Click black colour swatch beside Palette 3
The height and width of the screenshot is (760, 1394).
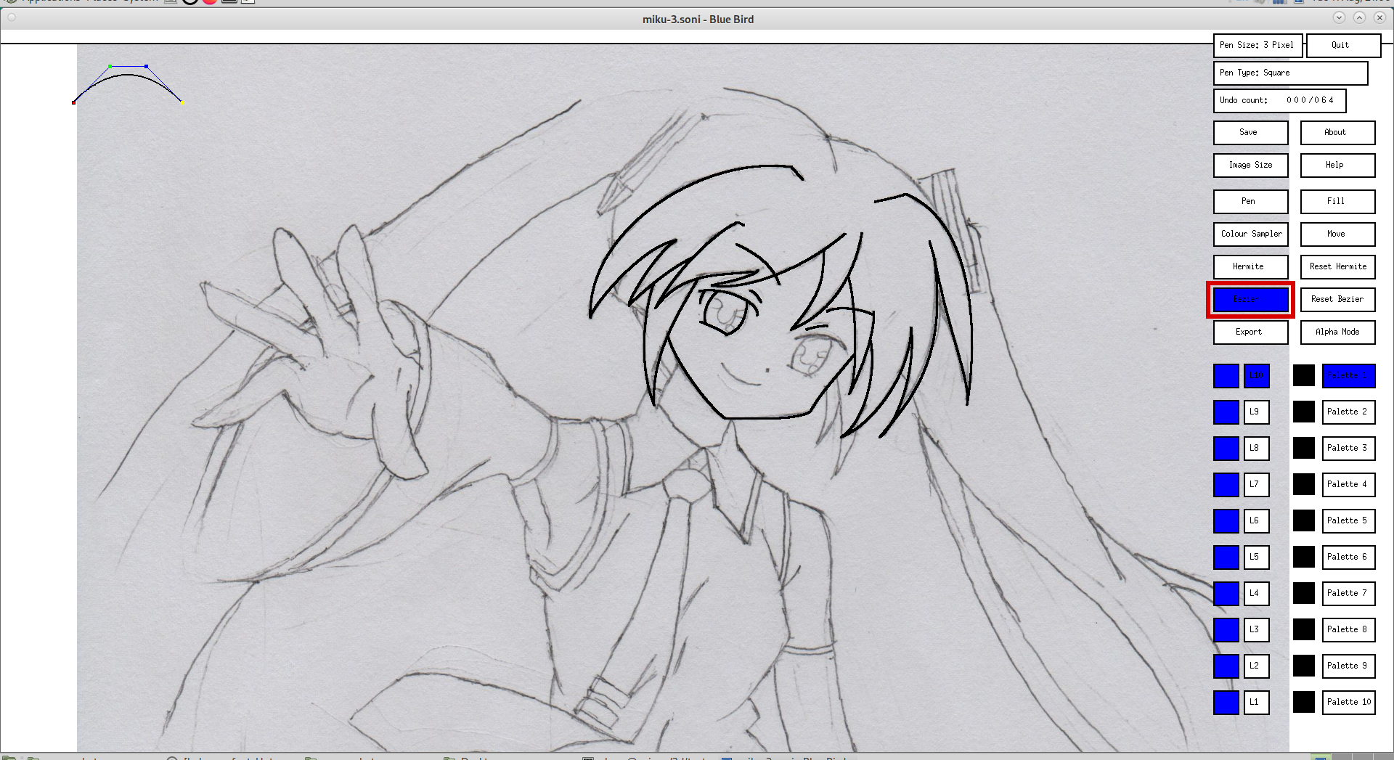[1304, 449]
